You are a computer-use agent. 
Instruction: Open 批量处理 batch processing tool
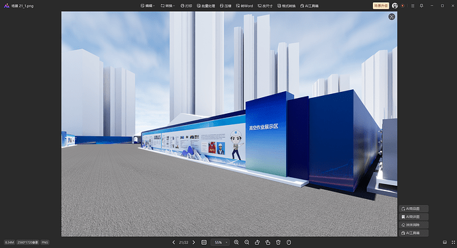206,5
